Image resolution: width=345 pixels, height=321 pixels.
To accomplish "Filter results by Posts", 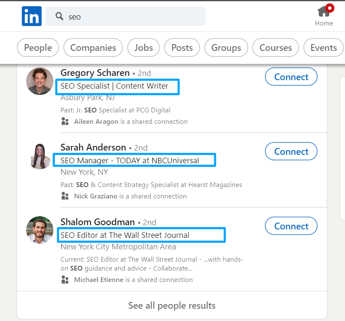I will tap(182, 47).
